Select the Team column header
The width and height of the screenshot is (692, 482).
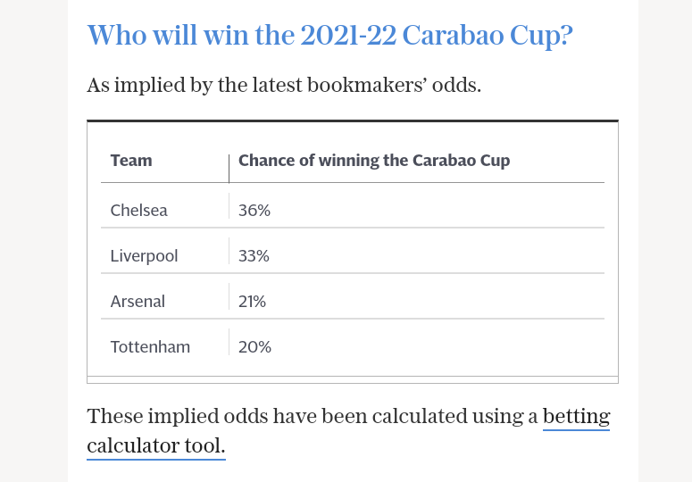pyautogui.click(x=131, y=161)
